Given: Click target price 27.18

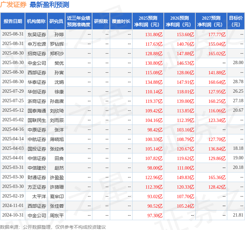Looking at the screenshot, I should pyautogui.click(x=238, y=101).
